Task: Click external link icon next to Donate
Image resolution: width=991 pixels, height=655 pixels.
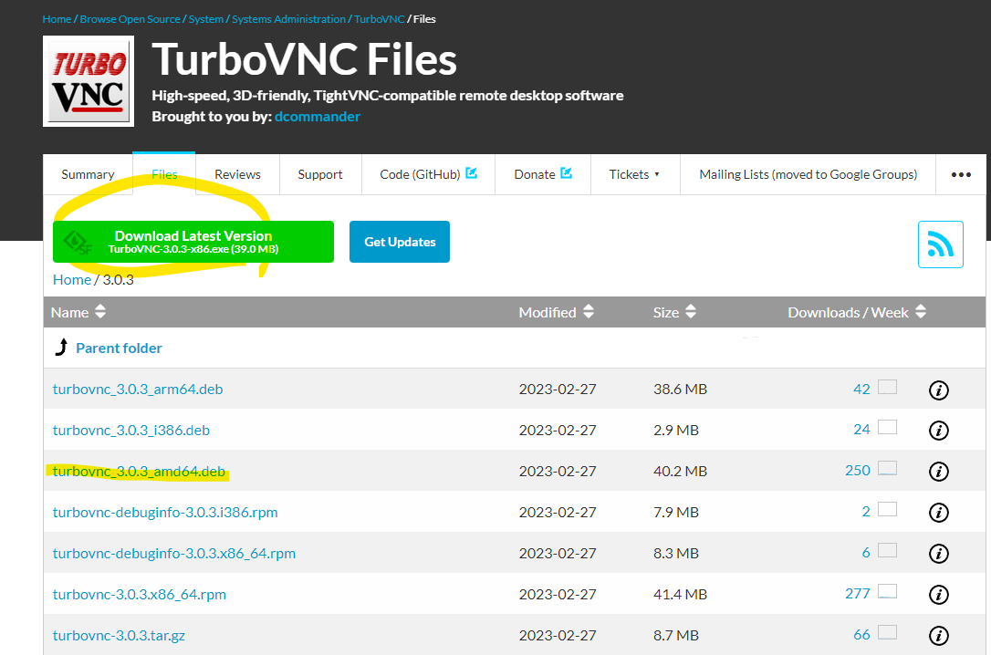Action: coord(567,173)
